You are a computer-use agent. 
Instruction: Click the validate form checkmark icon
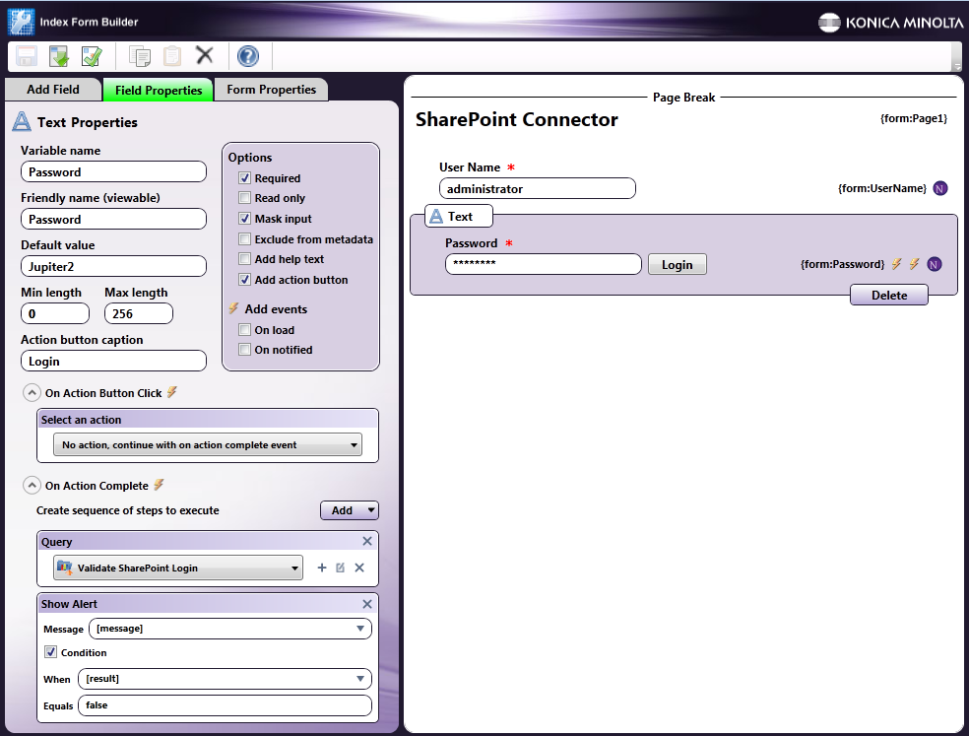click(93, 56)
